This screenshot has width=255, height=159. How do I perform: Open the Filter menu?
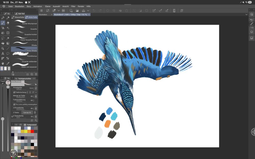tap(73, 6)
